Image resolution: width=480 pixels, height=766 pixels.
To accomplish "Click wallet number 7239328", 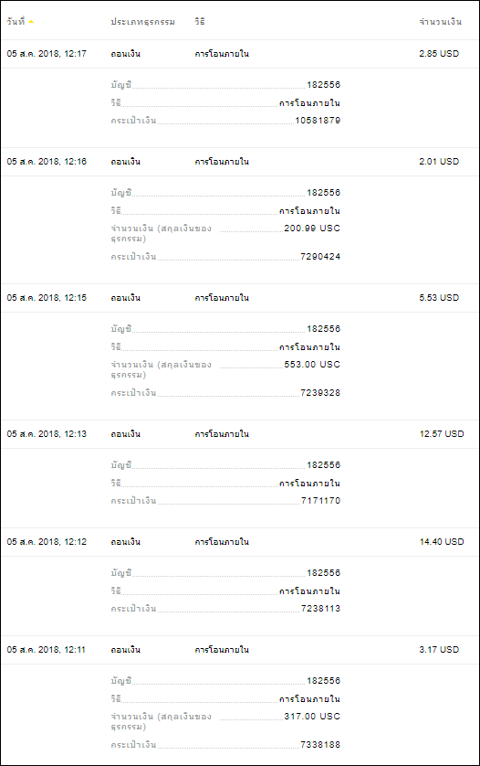I will 320,393.
